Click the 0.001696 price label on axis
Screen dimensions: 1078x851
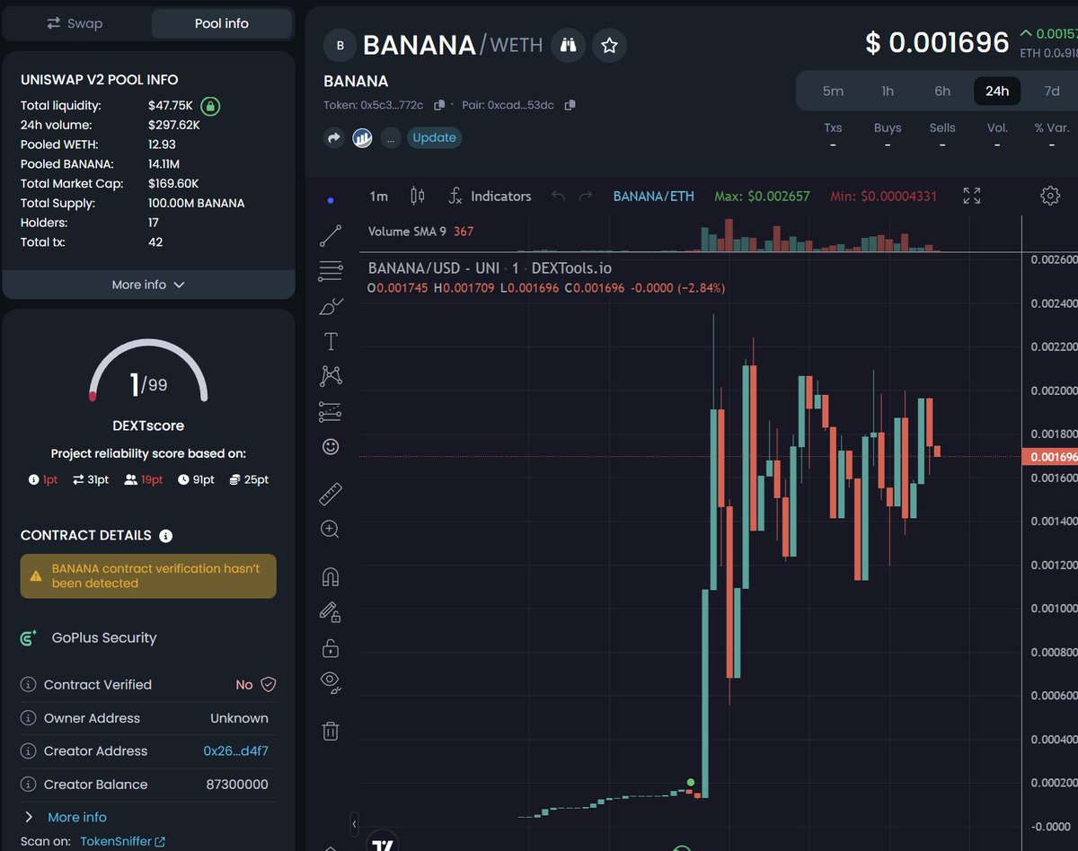[1049, 457]
